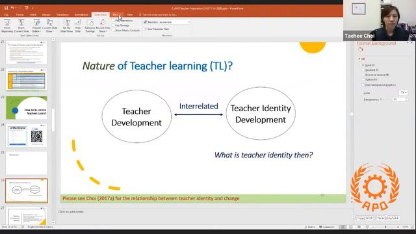Close the Format Background pane
416x234 pixels.
coord(411,43)
